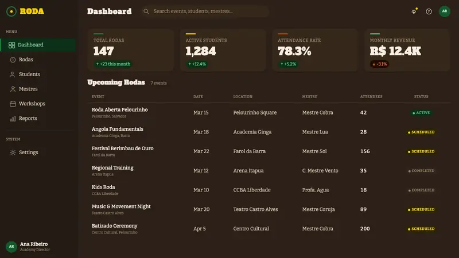
Task: Click 'Profa. Agua' cell
Action: point(316,190)
